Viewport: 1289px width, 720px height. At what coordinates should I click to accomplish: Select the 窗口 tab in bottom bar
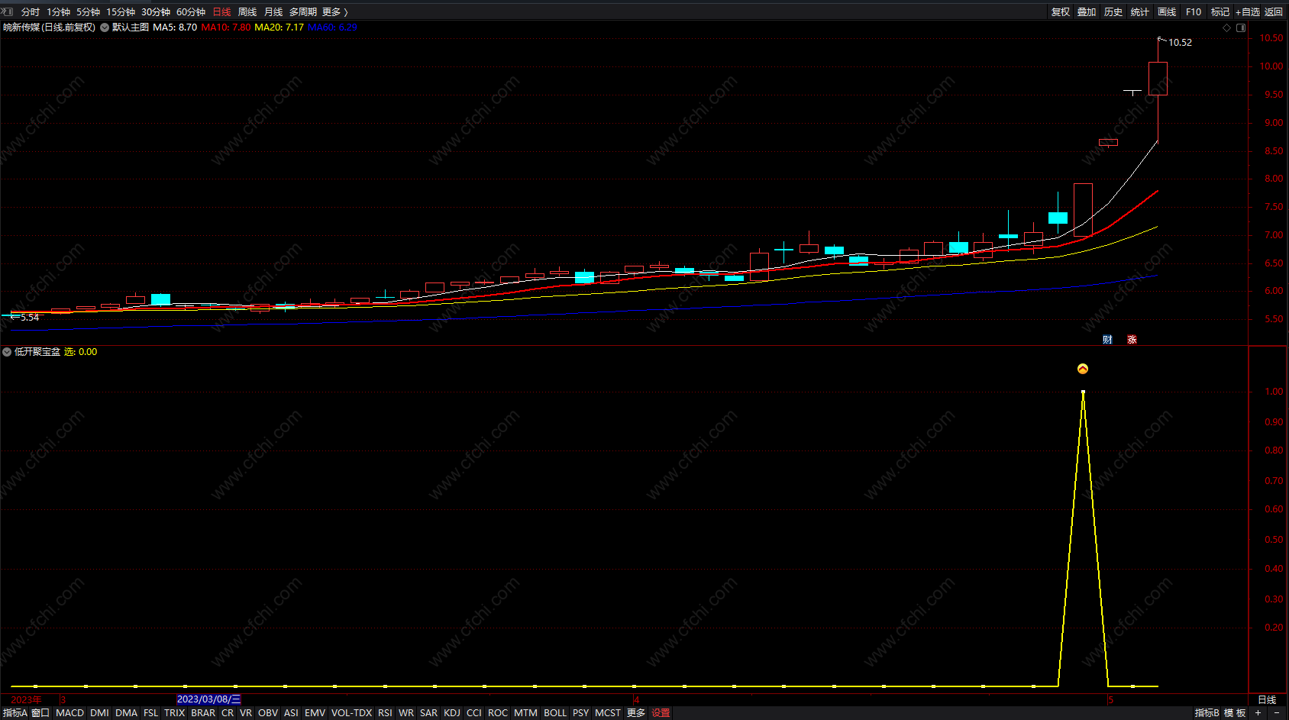point(40,713)
